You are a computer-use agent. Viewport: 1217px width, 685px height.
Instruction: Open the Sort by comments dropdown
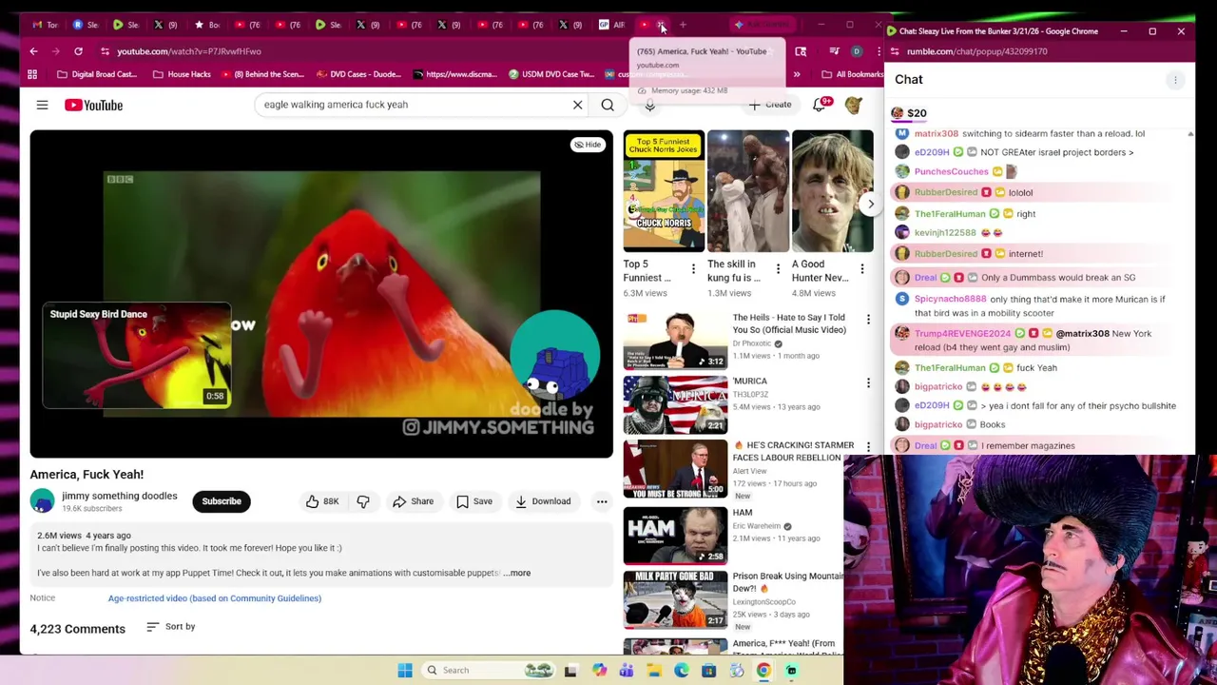(171, 626)
